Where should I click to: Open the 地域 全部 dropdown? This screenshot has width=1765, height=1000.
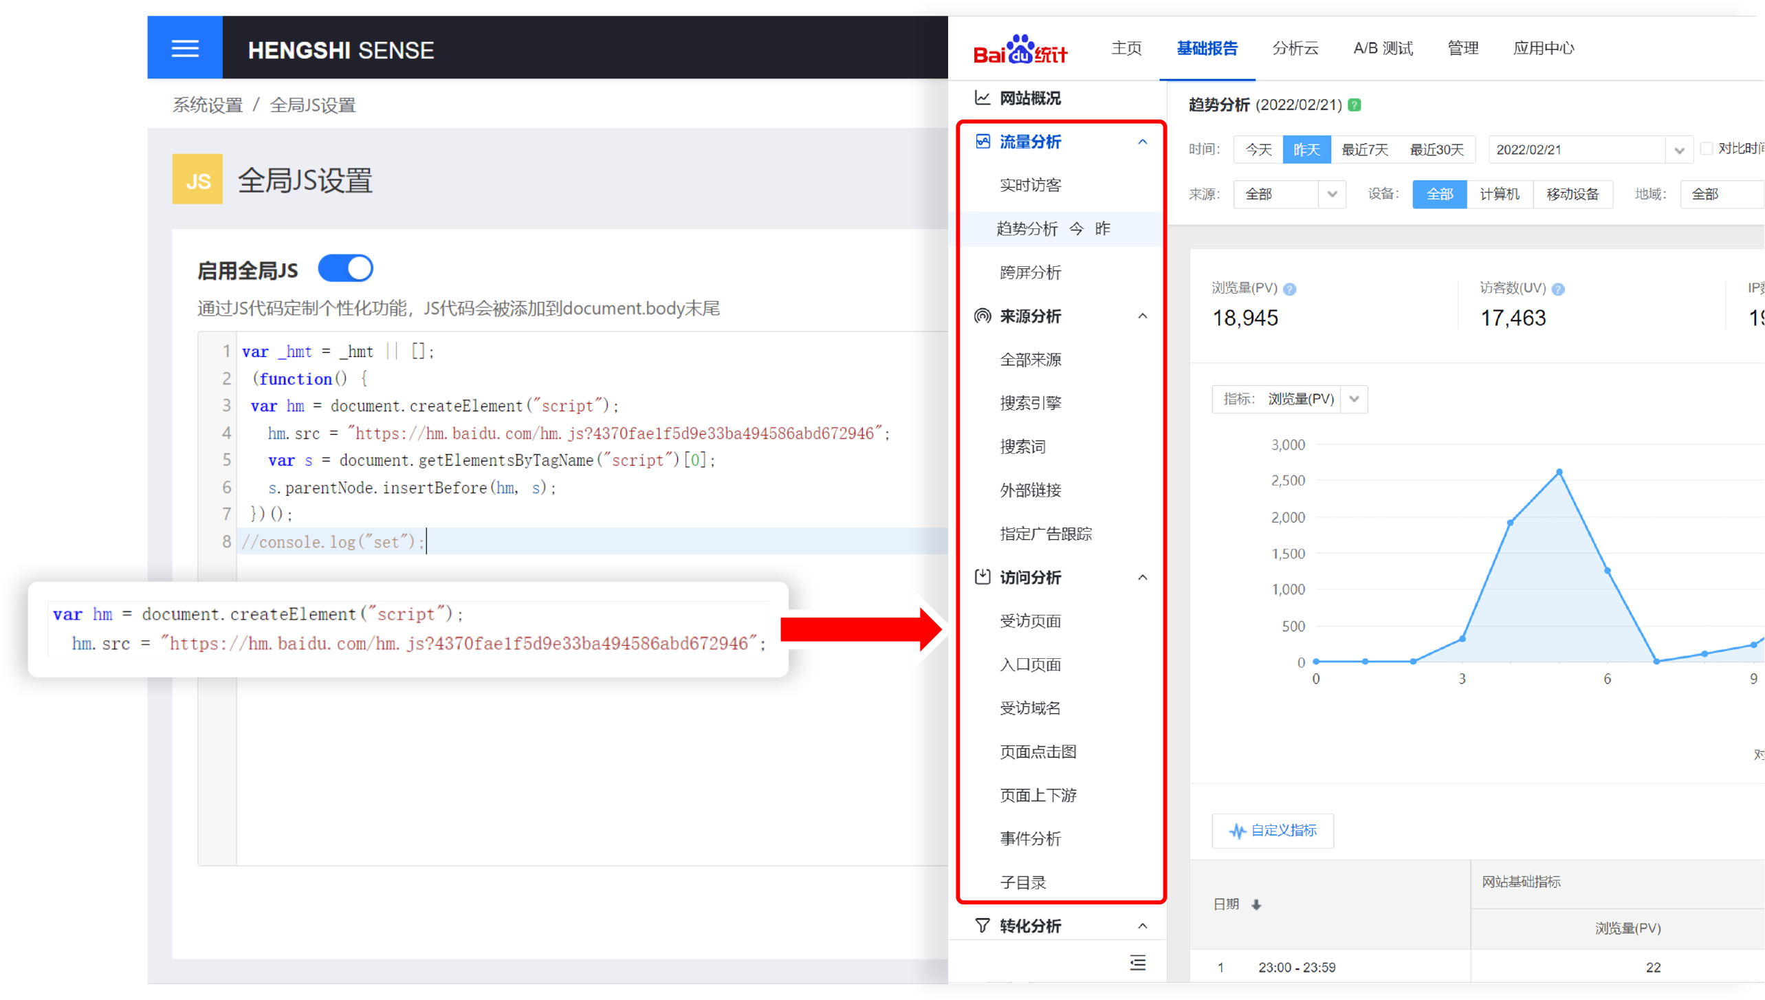(1722, 194)
